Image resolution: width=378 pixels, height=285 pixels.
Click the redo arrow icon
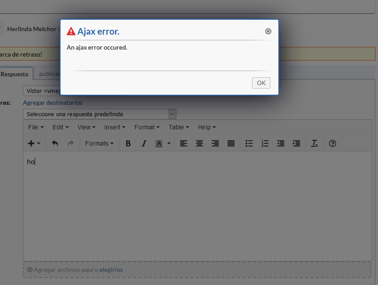(x=71, y=143)
